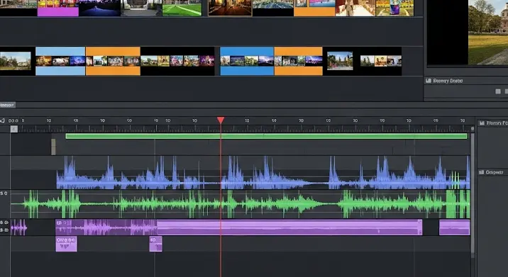Toggle the S O control on green audio track
508x277 pixels.
click(4, 193)
